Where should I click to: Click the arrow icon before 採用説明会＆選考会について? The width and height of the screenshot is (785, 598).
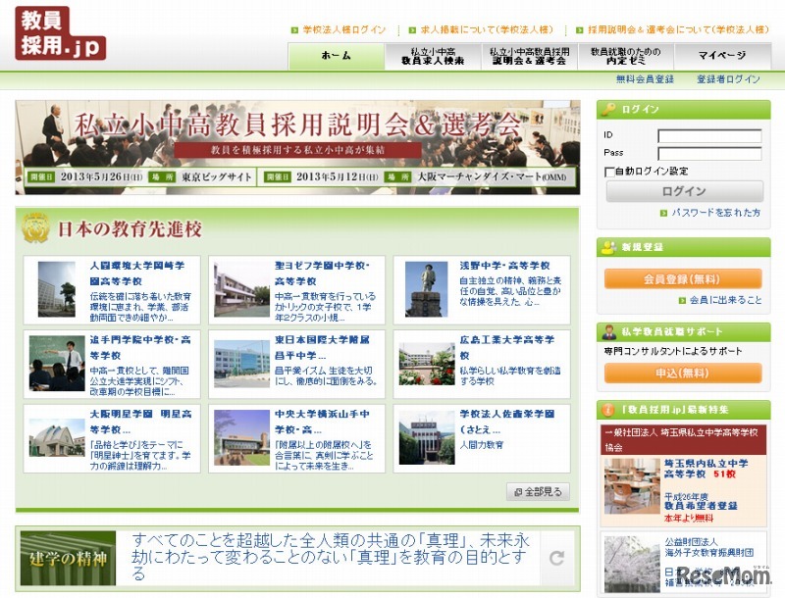tap(579, 30)
